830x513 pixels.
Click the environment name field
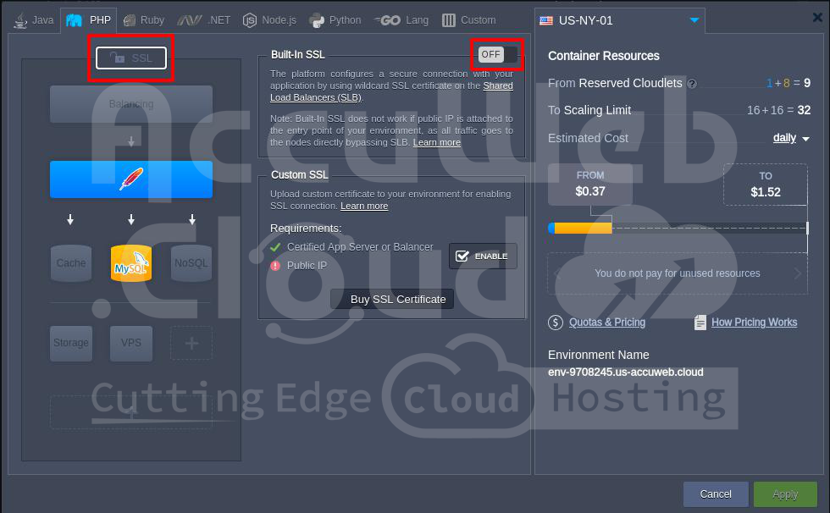[626, 372]
